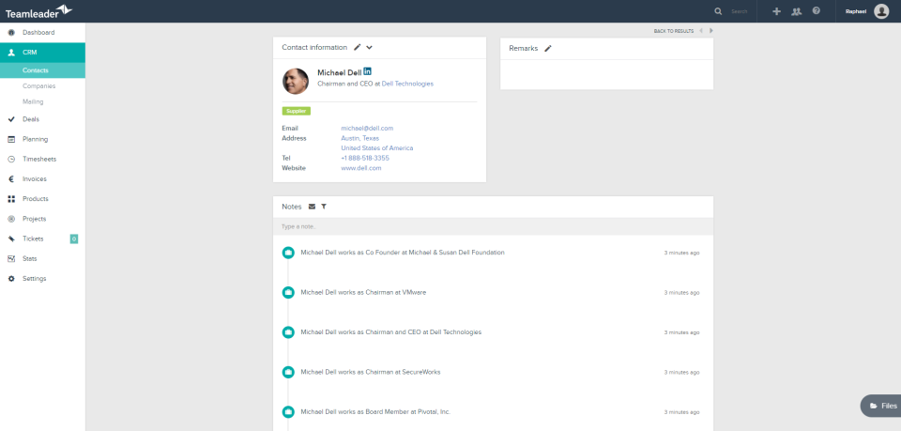This screenshot has height=431, width=901.
Task: Click the plus icon in top bar
Action: click(776, 11)
